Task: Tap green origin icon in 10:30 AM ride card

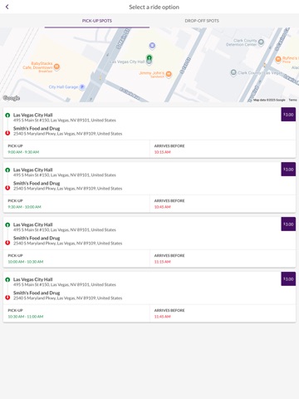Action: pyautogui.click(x=7, y=279)
